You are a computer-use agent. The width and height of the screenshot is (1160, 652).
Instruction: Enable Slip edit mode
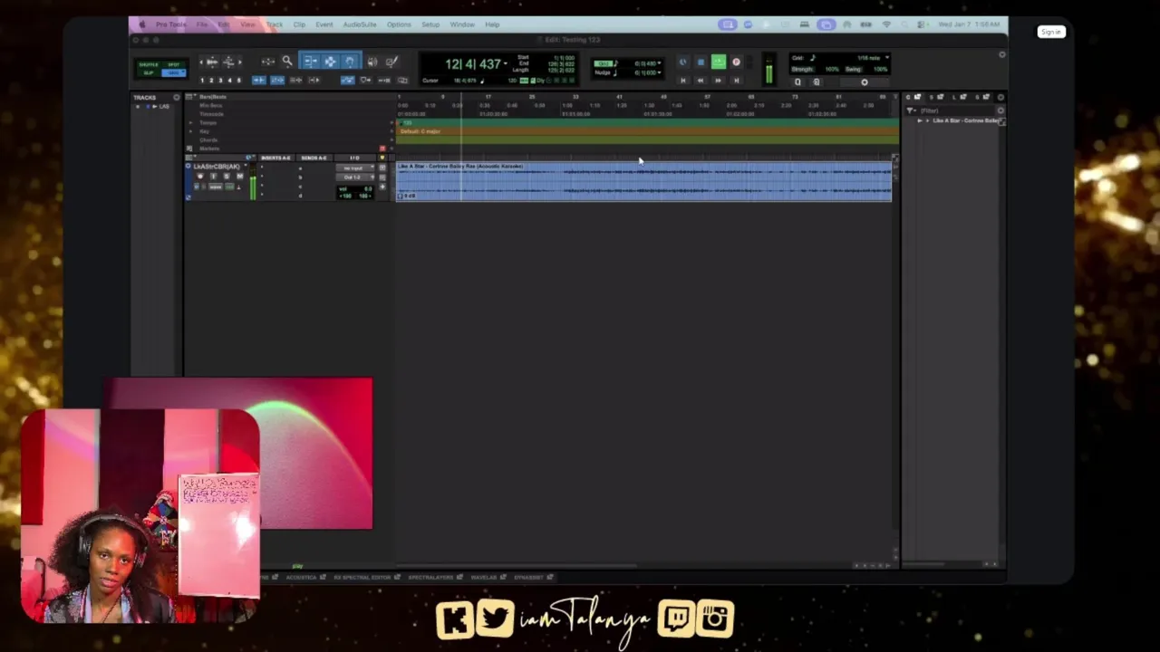click(x=149, y=72)
